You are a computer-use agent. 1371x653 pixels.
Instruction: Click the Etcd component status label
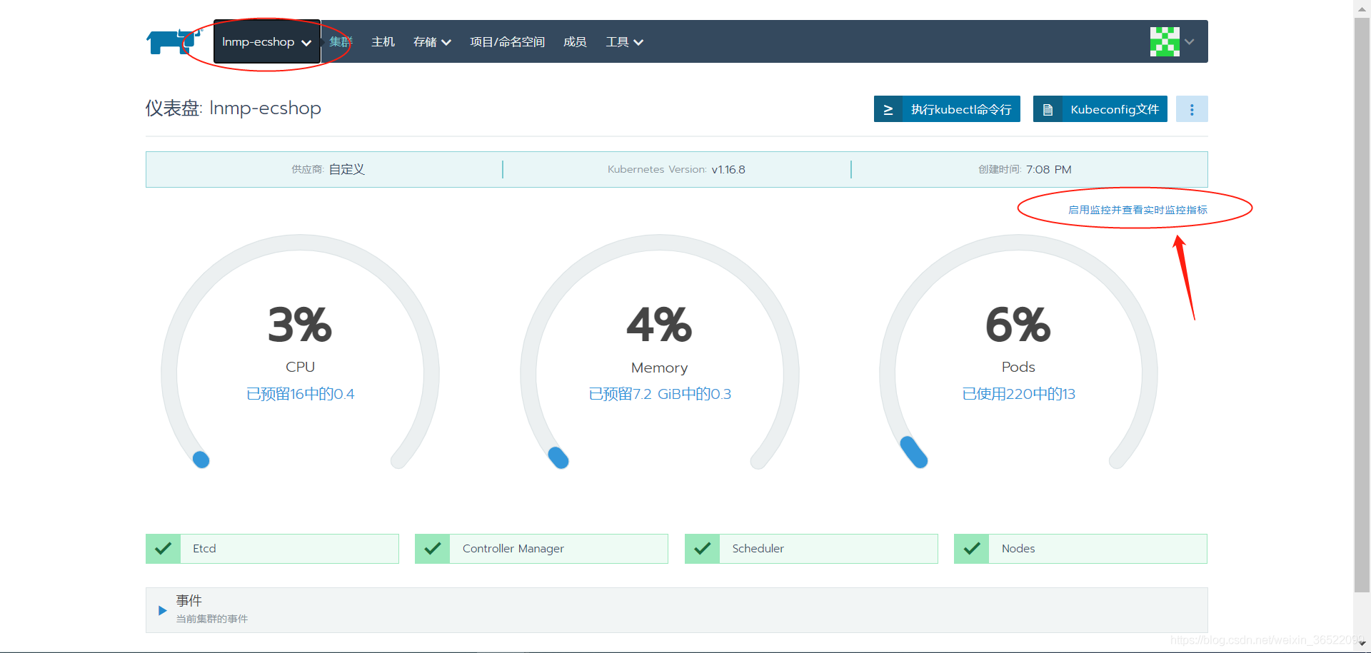click(204, 549)
